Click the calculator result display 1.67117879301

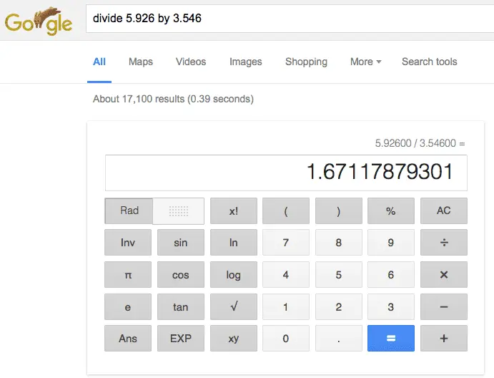click(286, 173)
